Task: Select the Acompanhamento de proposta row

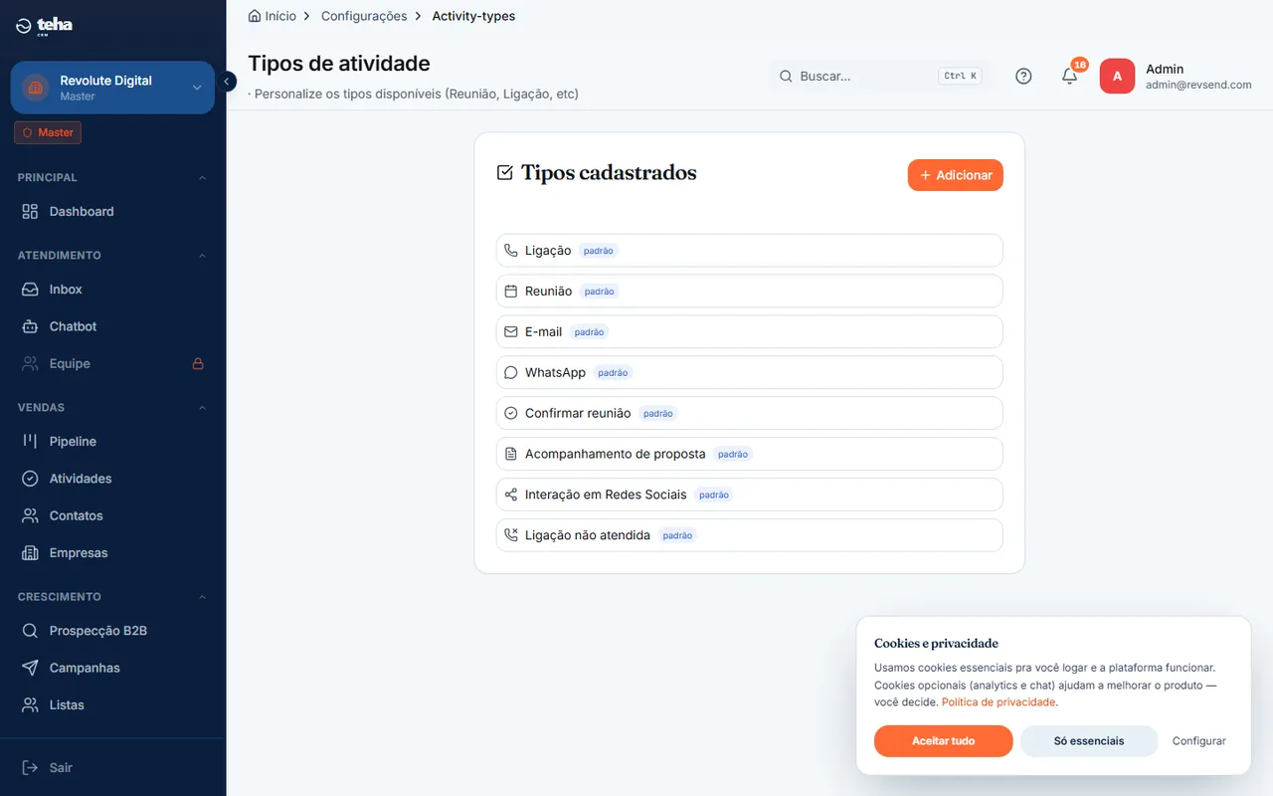Action: [749, 454]
